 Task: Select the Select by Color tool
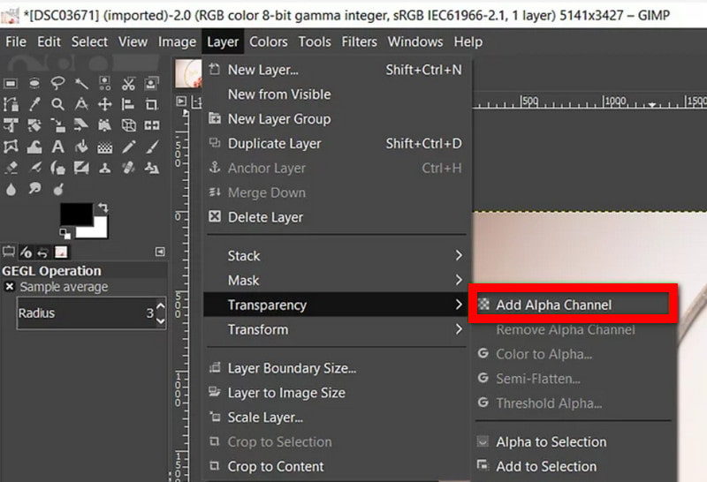pyautogui.click(x=104, y=83)
